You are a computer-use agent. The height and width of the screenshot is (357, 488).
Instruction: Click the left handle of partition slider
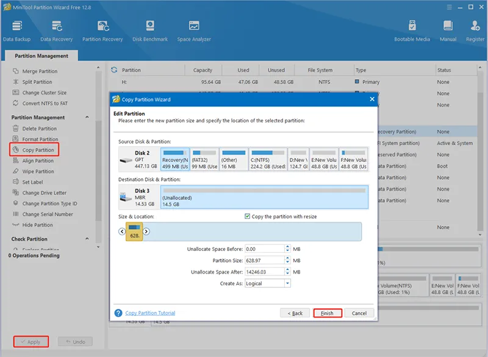pos(122,232)
